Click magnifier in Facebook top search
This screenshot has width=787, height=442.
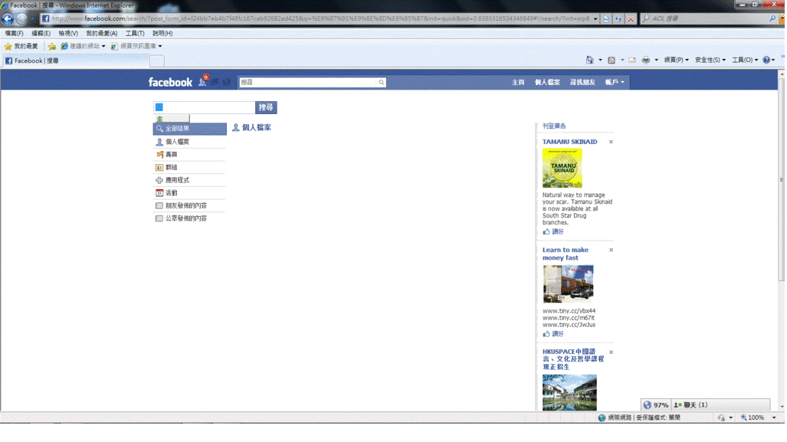pyautogui.click(x=382, y=82)
